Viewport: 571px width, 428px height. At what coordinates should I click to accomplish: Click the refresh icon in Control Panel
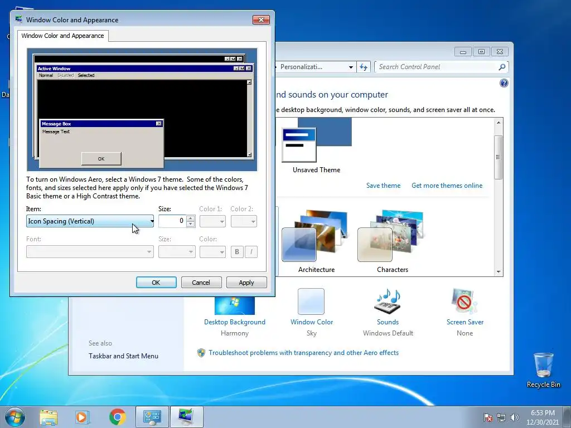(364, 67)
